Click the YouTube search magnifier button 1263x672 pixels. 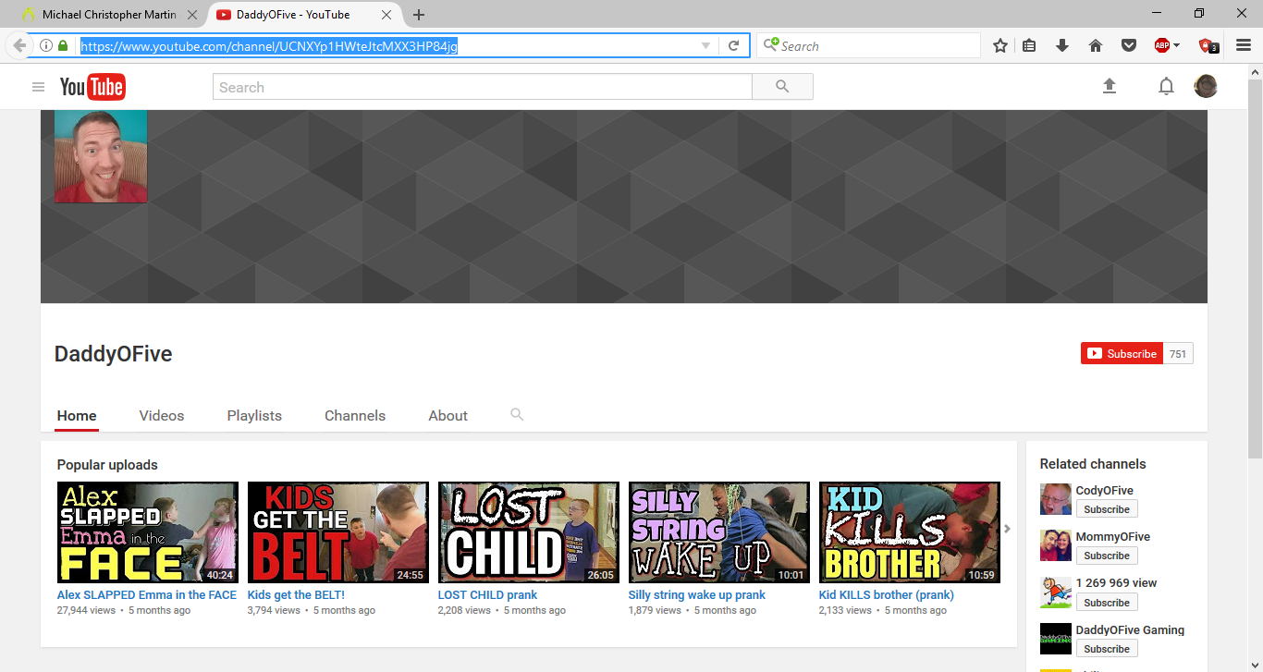tap(782, 87)
